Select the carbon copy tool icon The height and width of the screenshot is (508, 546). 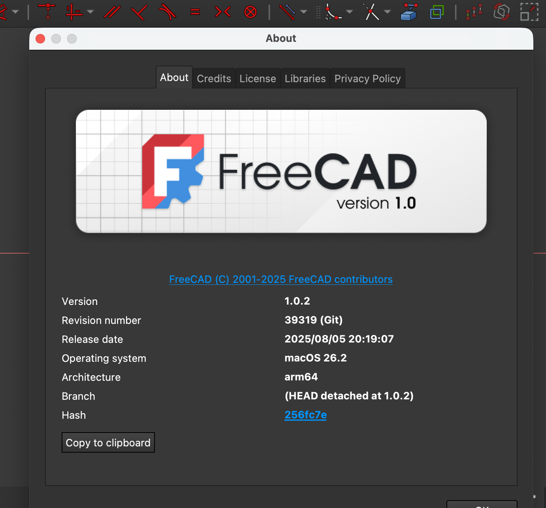click(x=437, y=12)
